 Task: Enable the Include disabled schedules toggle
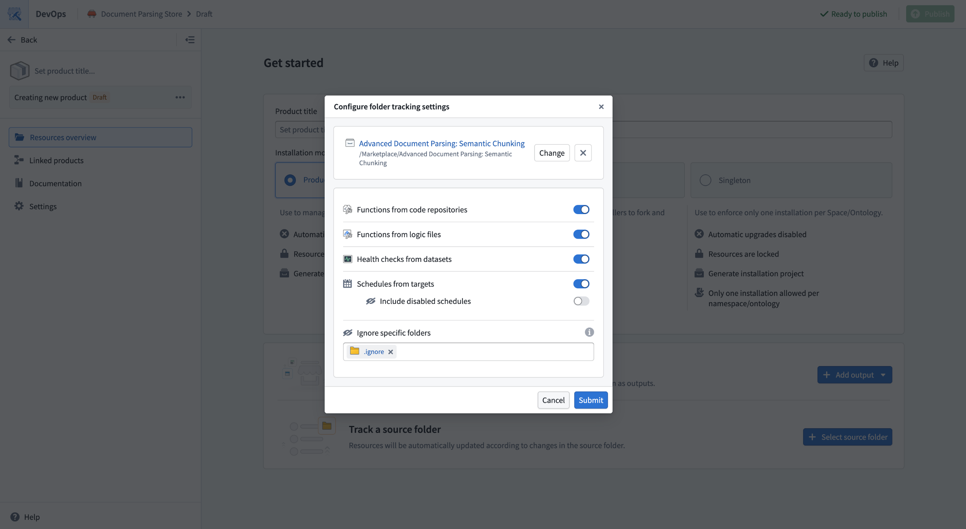tap(581, 301)
